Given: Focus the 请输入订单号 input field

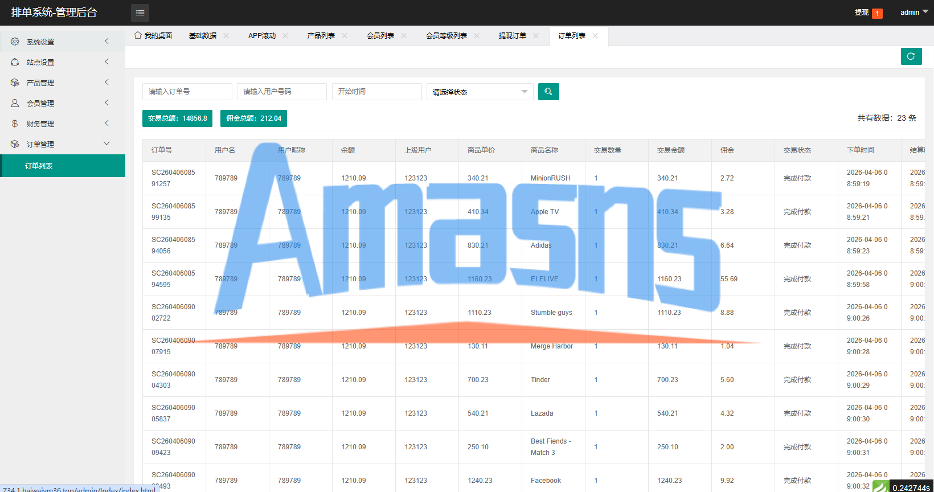Looking at the screenshot, I should pos(187,92).
